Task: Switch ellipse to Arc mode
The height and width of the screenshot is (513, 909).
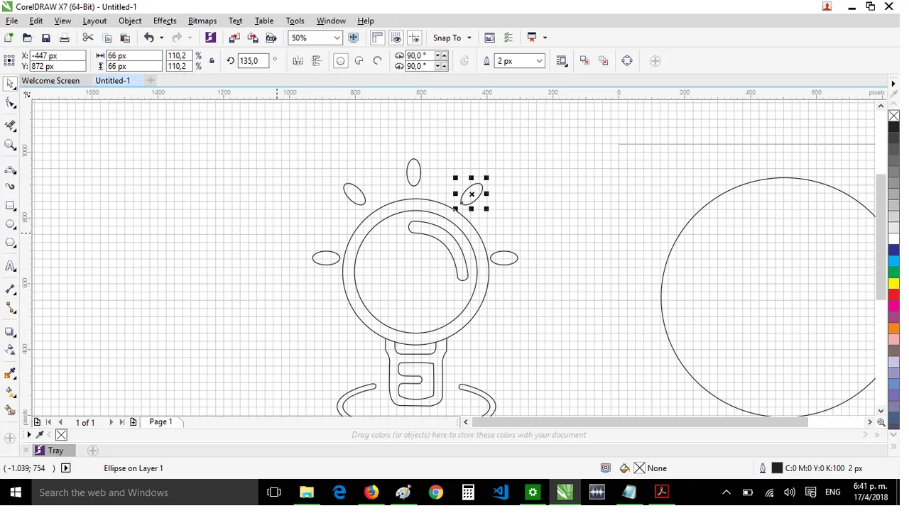Action: [x=377, y=61]
